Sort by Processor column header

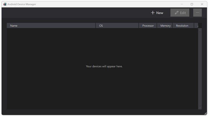148,26
